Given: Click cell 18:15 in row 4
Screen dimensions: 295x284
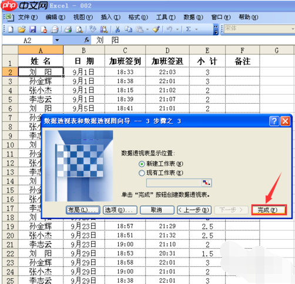Looking at the screenshot, I should (125, 90).
